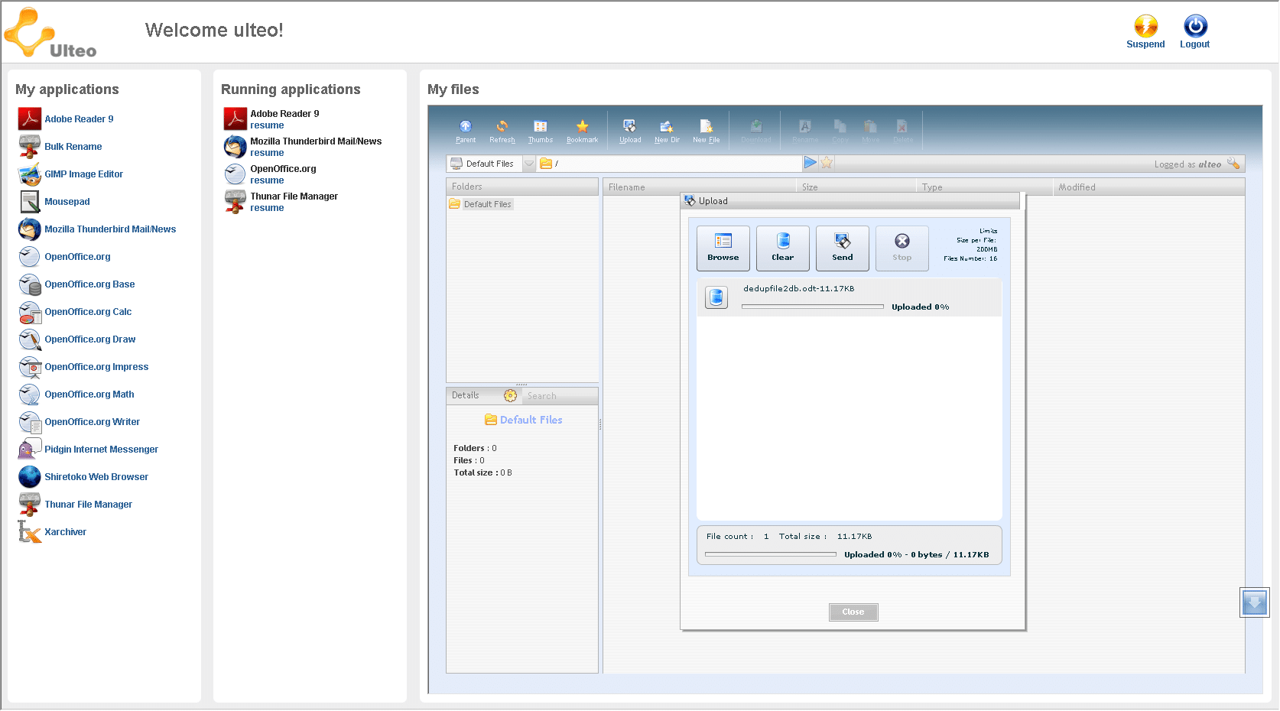Click the total upload progress bar
Image resolution: width=1280 pixels, height=711 pixels.
pyautogui.click(x=771, y=554)
